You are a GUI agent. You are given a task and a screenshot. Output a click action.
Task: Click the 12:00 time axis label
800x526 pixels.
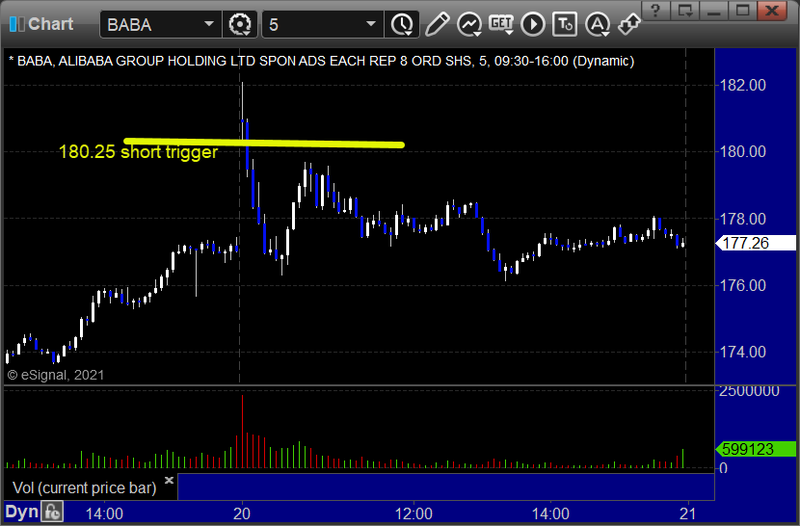pyautogui.click(x=413, y=513)
